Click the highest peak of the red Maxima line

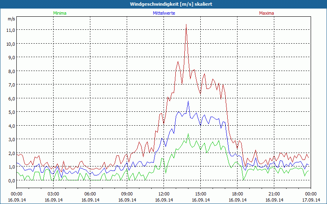pos(186,24)
